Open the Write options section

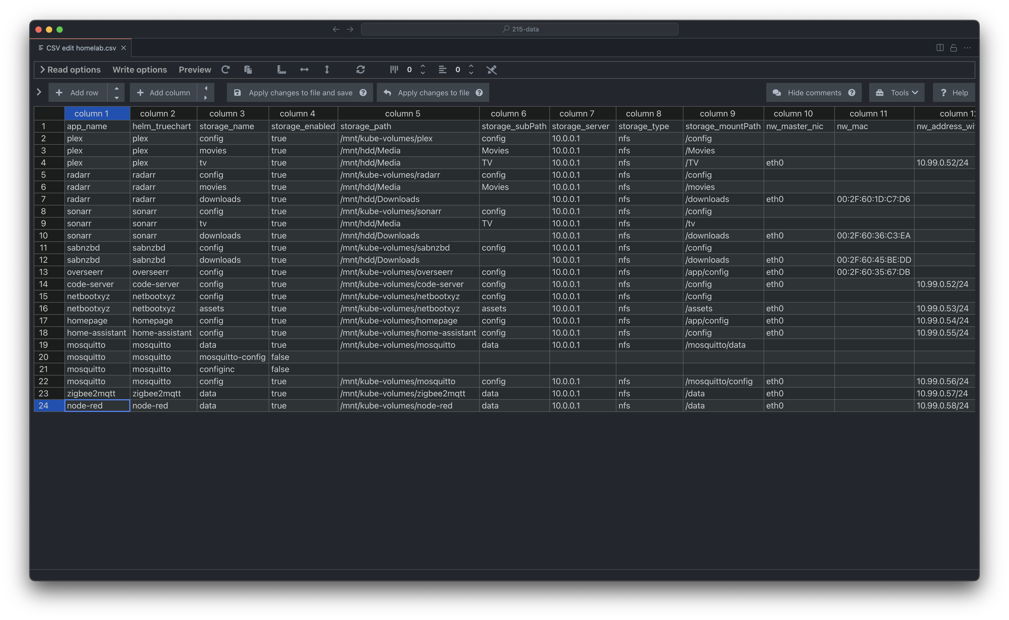(140, 70)
